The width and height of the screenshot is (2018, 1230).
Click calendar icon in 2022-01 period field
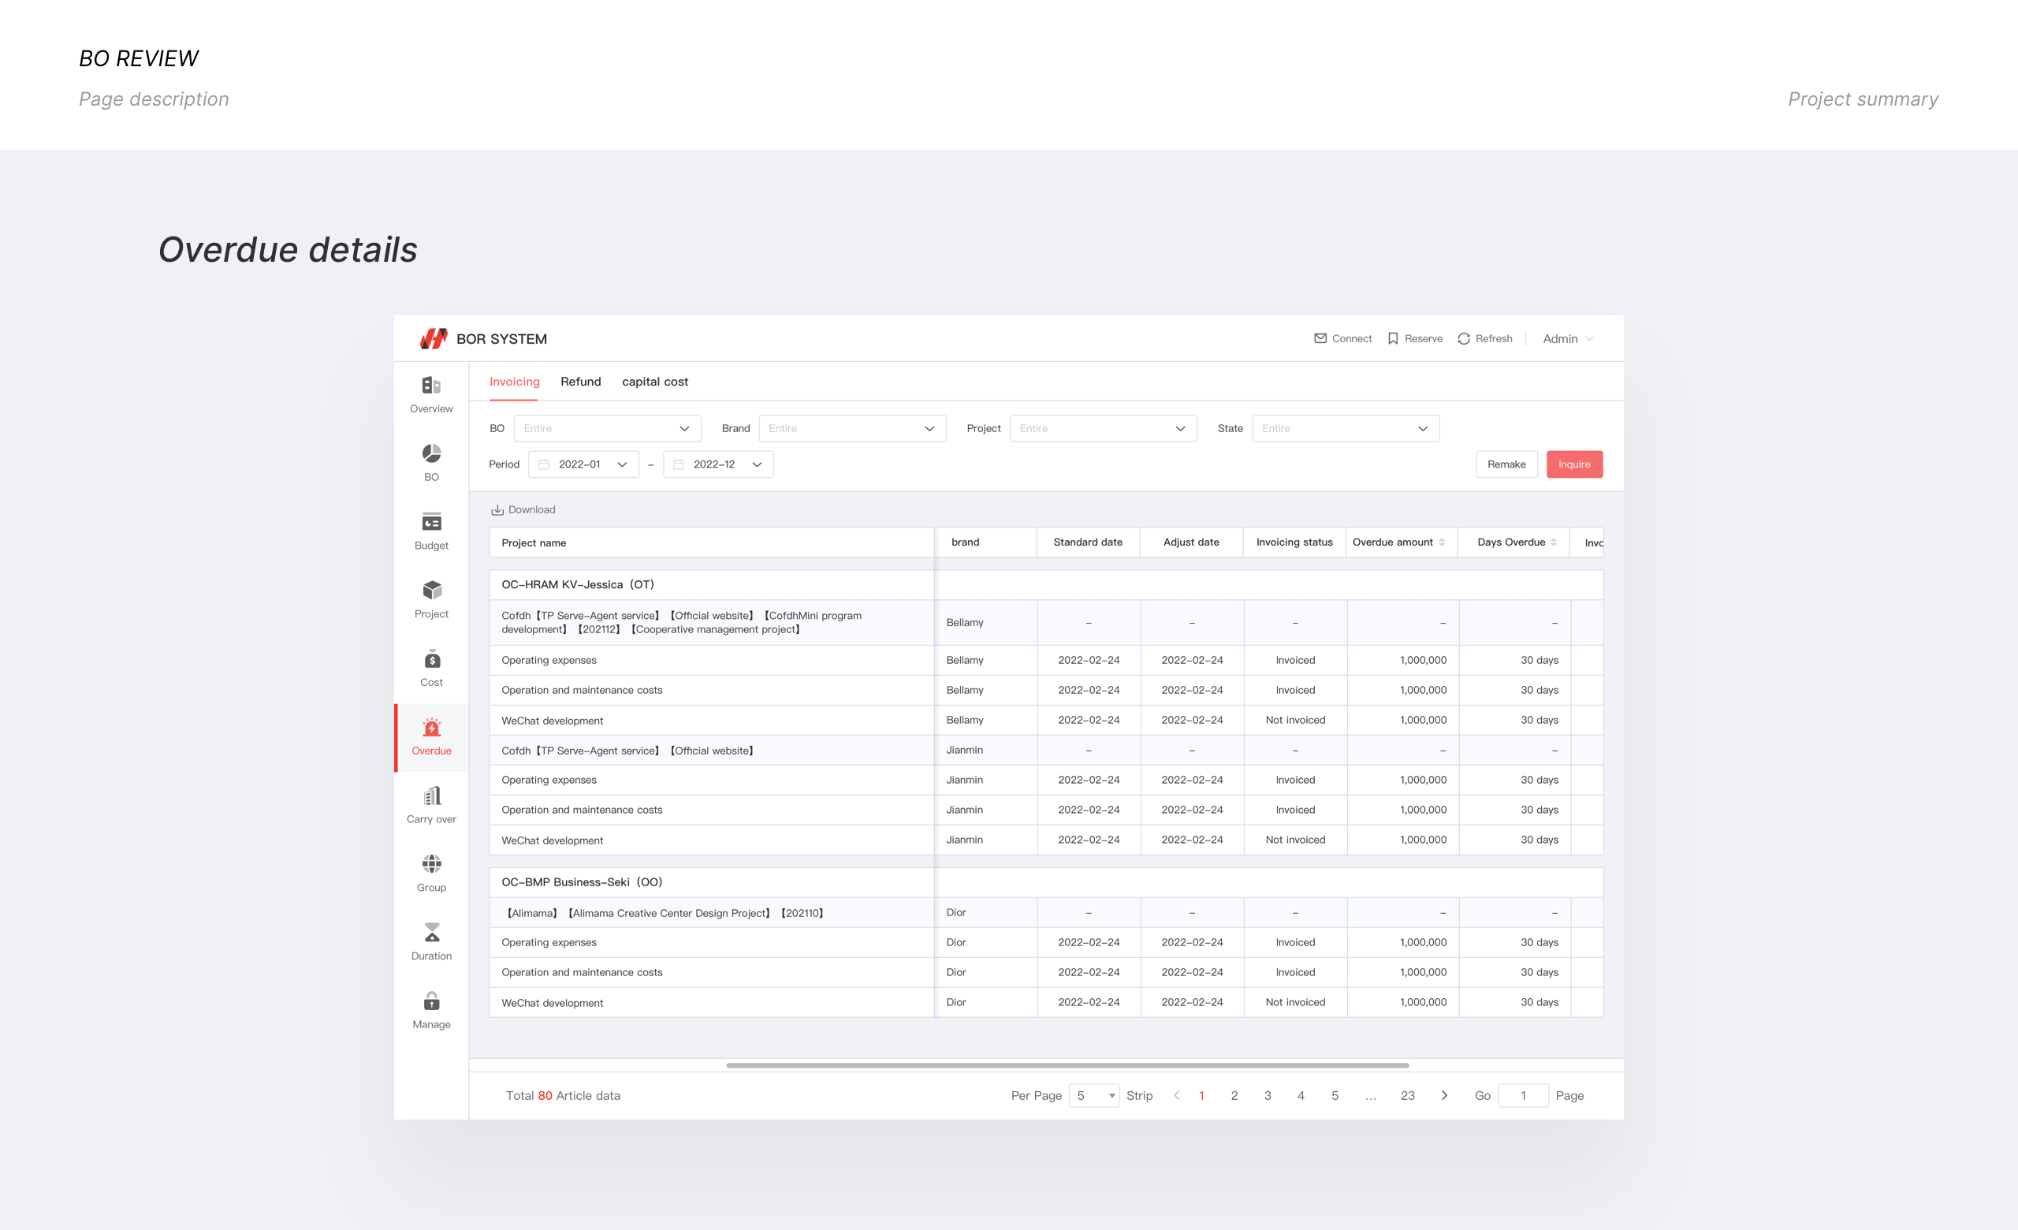[544, 464]
